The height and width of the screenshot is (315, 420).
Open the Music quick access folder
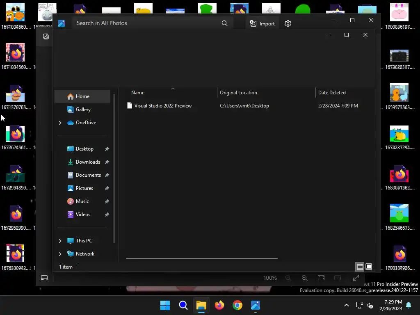[x=82, y=201]
